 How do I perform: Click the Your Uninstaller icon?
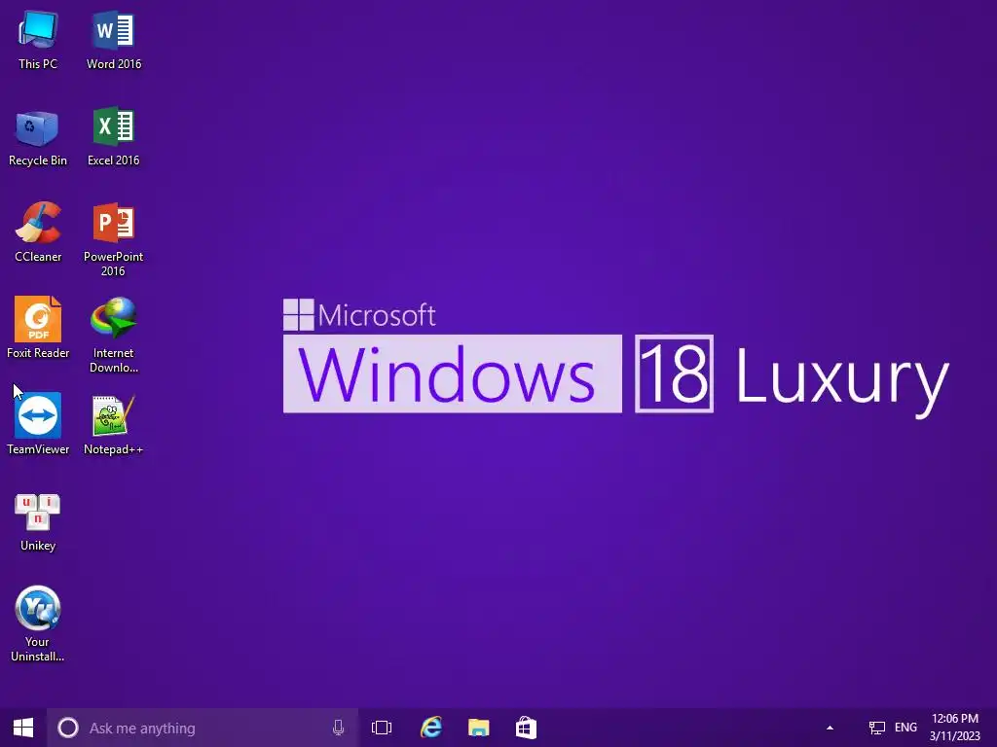tap(38, 623)
